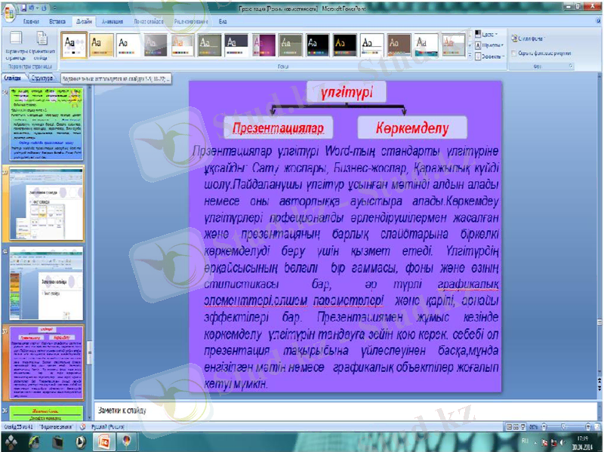Switch to Normal view in status bar

(x=508, y=426)
